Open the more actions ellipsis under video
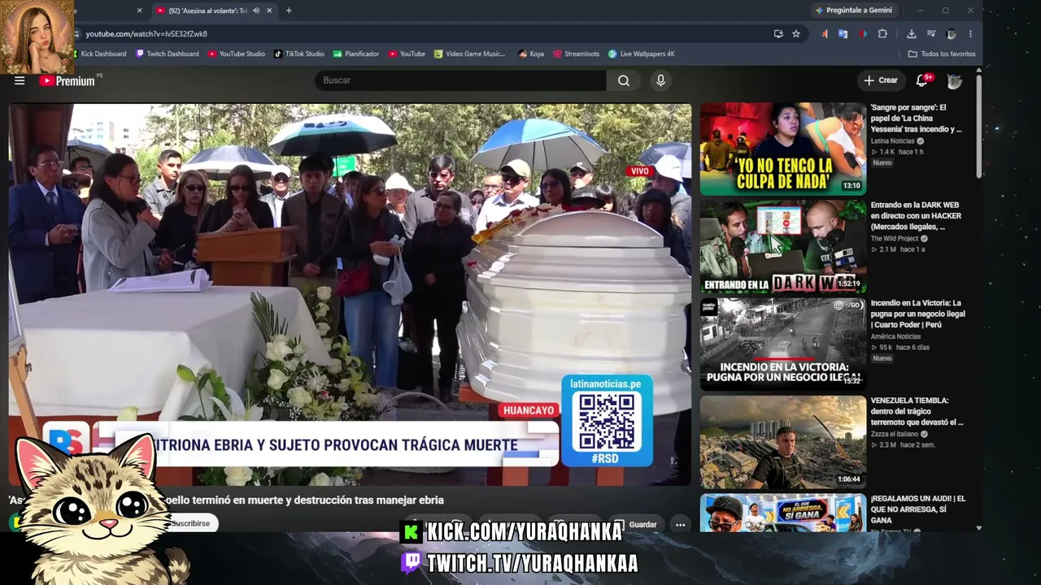Screen dimensions: 1041x585 pos(681,525)
